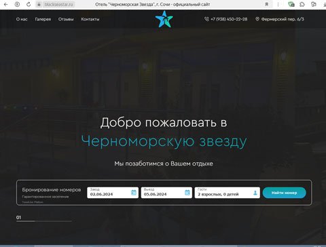The height and width of the screenshot is (247, 326).
Task: Go back with the browser back arrow
Action: [6, 4]
